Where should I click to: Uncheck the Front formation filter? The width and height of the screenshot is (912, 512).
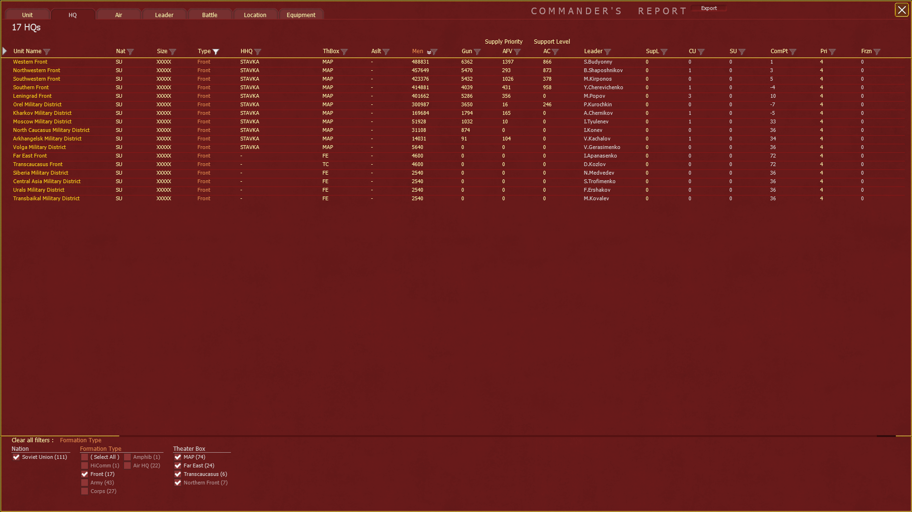pos(85,474)
